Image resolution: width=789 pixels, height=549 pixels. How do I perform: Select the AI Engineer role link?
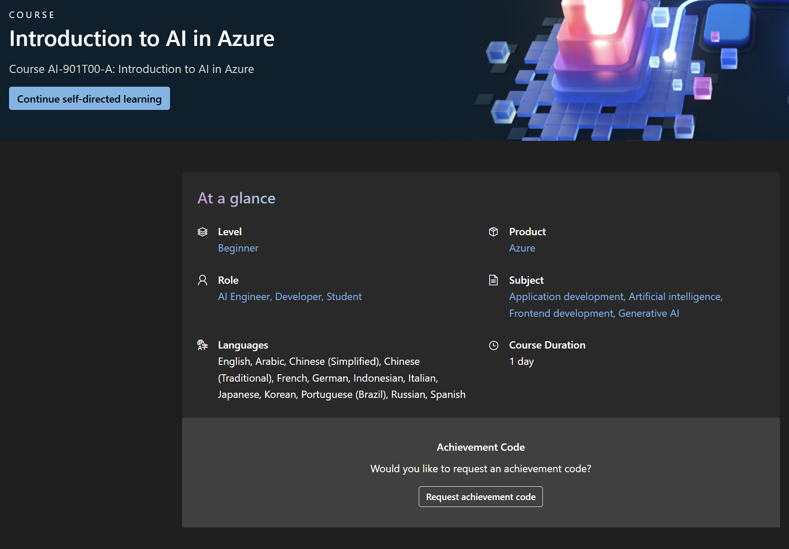click(244, 297)
